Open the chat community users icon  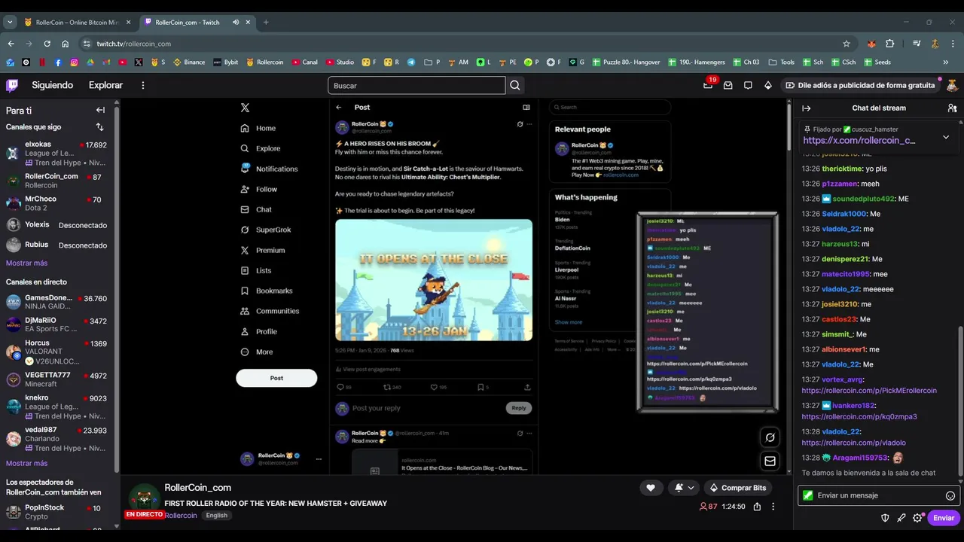953,108
